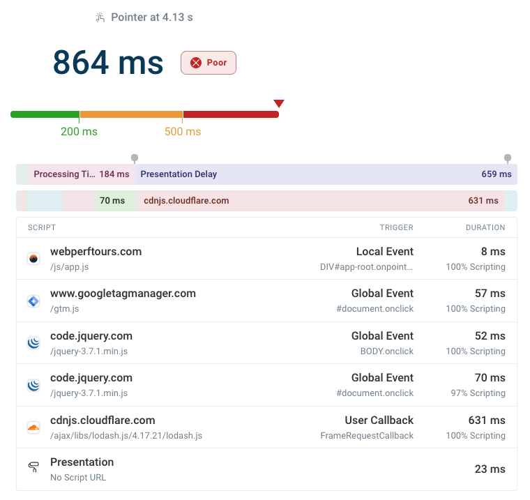Select the webperftours.com script icon
This screenshot has width=530, height=500.
[33, 259]
